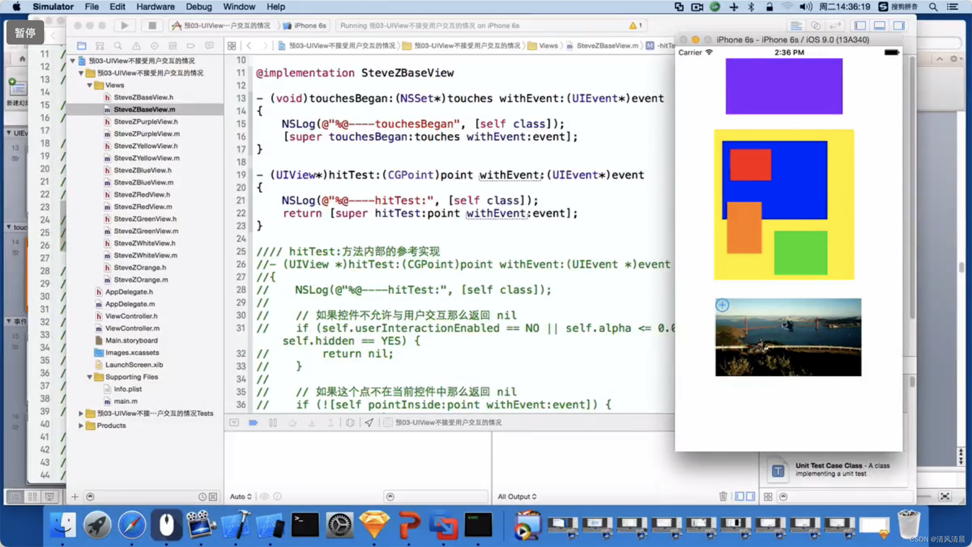
Task: Click the simulate location arrow icon
Action: (369, 422)
